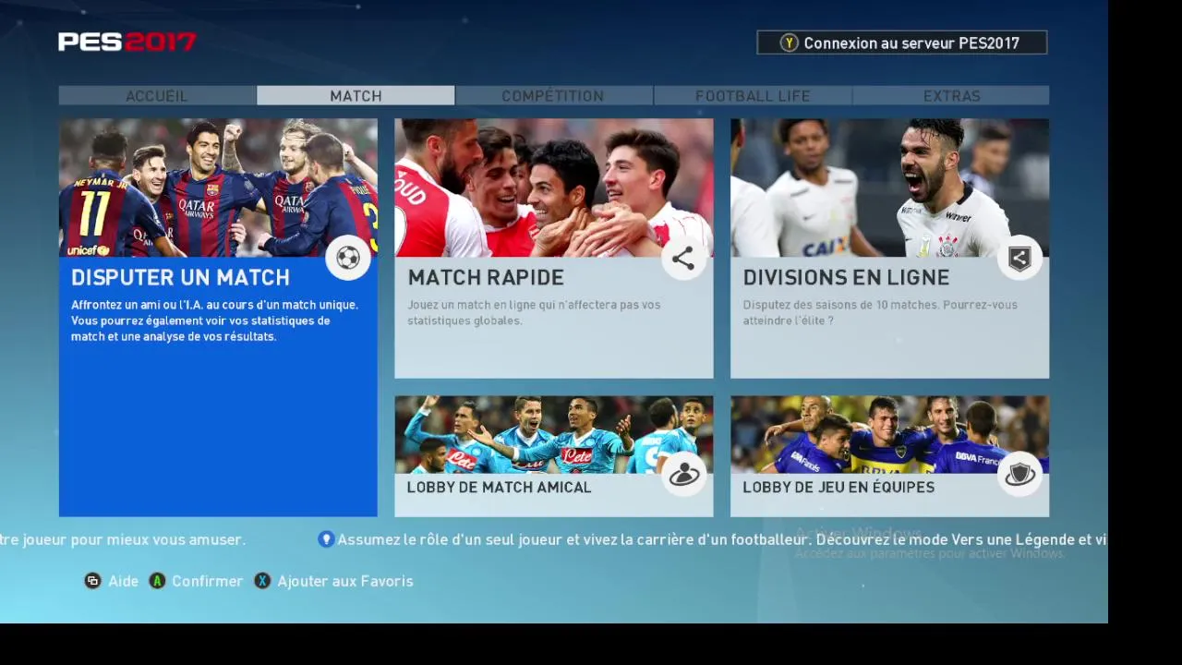Click Ajouter aux Favoris

345,581
